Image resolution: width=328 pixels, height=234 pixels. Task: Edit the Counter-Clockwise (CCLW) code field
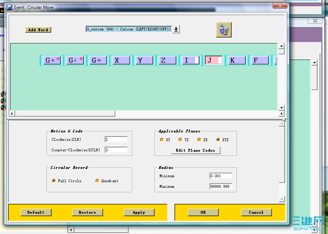click(116, 150)
